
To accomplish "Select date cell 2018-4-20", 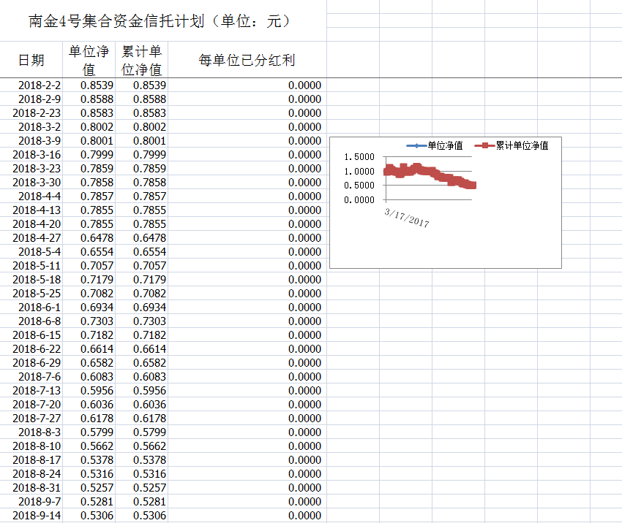I will pyautogui.click(x=31, y=224).
